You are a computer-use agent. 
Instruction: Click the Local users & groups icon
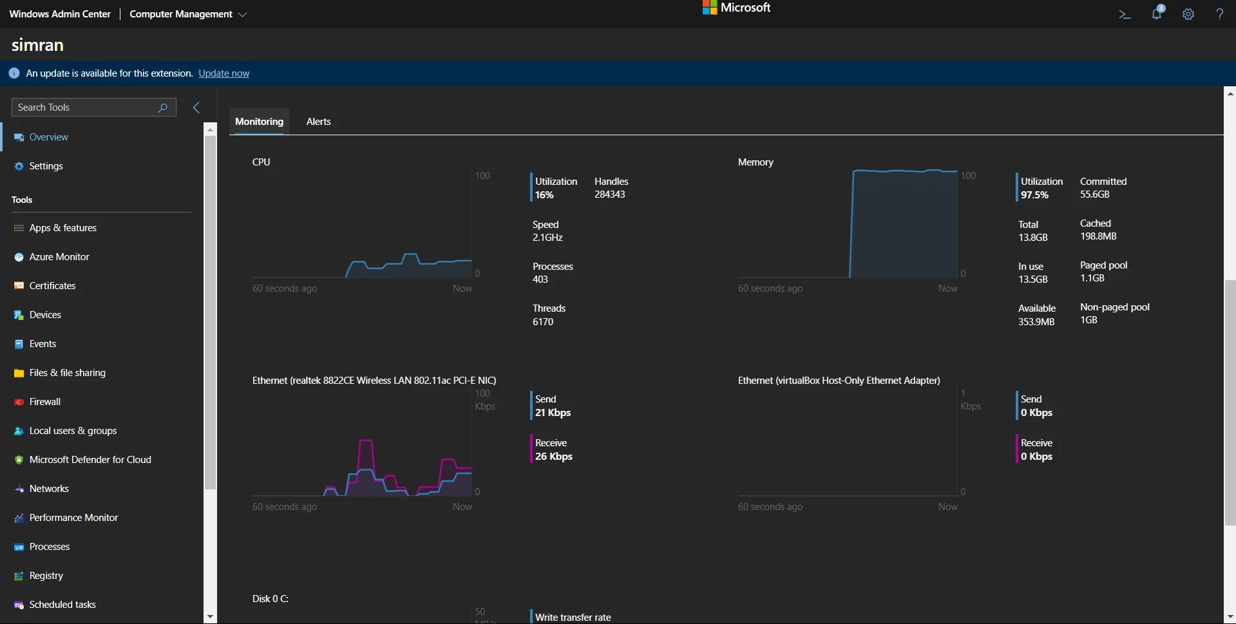pyautogui.click(x=19, y=431)
